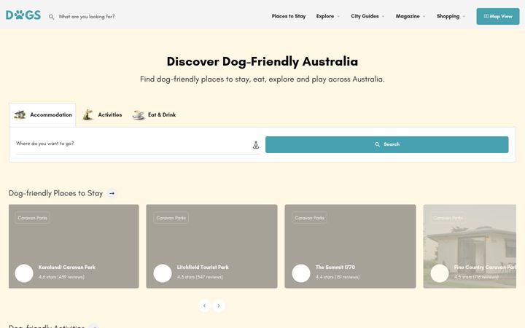Screen dimensions: 525x328
Task: Open the Dog-friendly Places to Stay heading link
Action: click(x=55, y=193)
